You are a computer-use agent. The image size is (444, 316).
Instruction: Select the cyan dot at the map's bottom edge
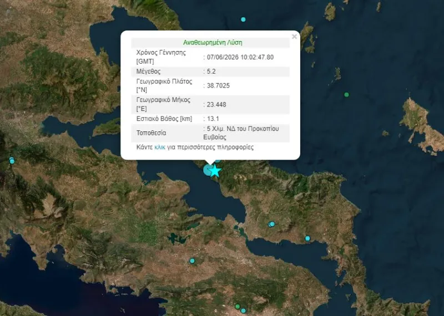point(243,310)
